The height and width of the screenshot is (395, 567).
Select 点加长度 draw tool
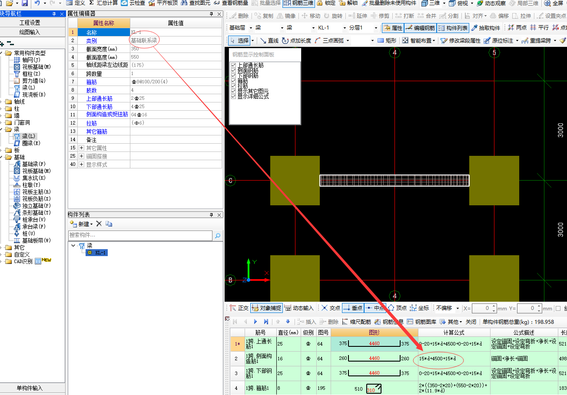[296, 40]
